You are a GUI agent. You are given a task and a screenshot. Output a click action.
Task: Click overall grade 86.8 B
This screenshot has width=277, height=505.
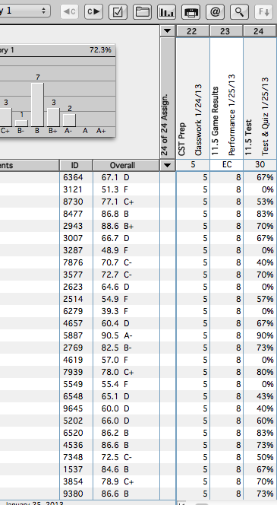[115, 214]
